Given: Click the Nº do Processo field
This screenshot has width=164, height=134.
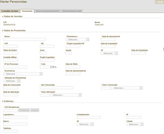Looking at the screenshot, I should click(x=15, y=67).
